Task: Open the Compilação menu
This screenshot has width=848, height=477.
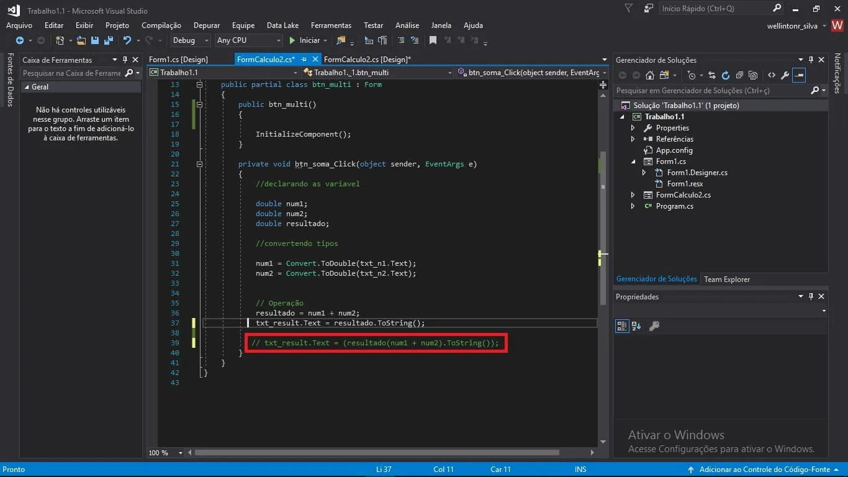Action: click(161, 25)
